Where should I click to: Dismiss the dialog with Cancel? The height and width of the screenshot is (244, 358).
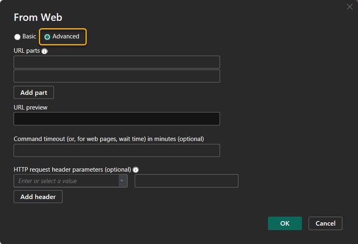(325, 223)
